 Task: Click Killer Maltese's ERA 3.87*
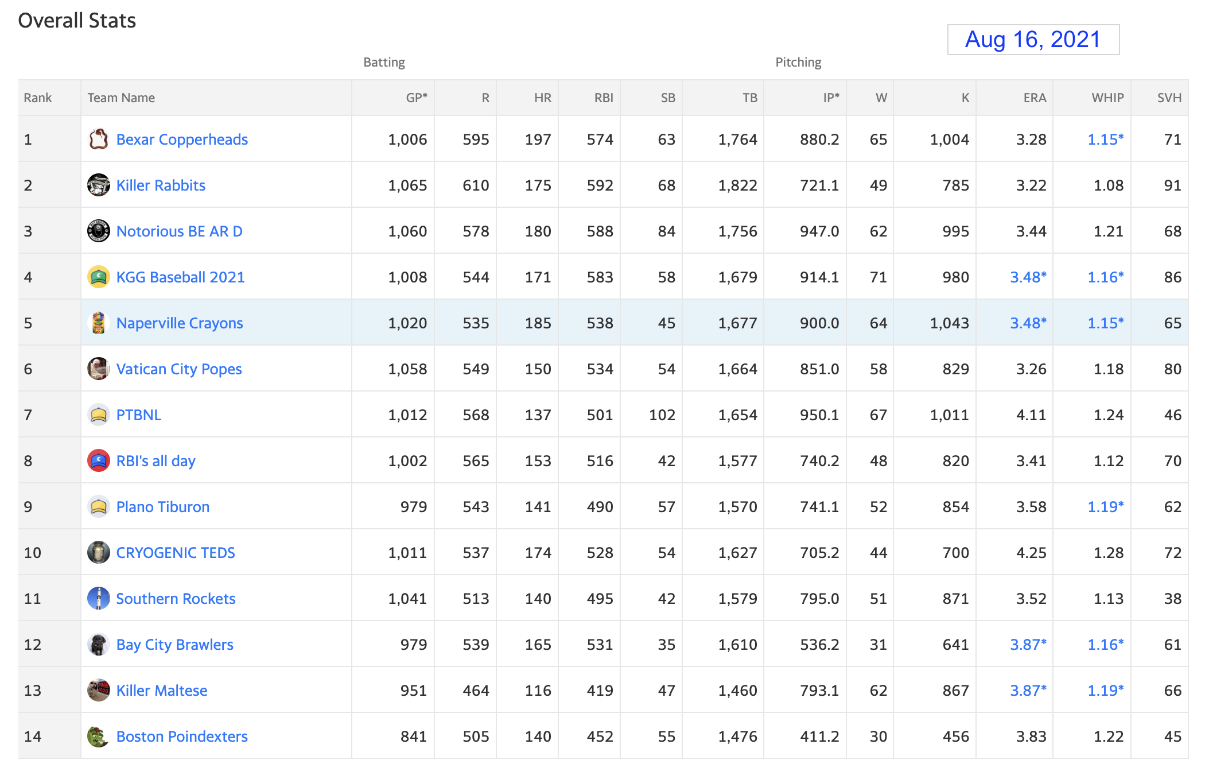(x=1028, y=691)
